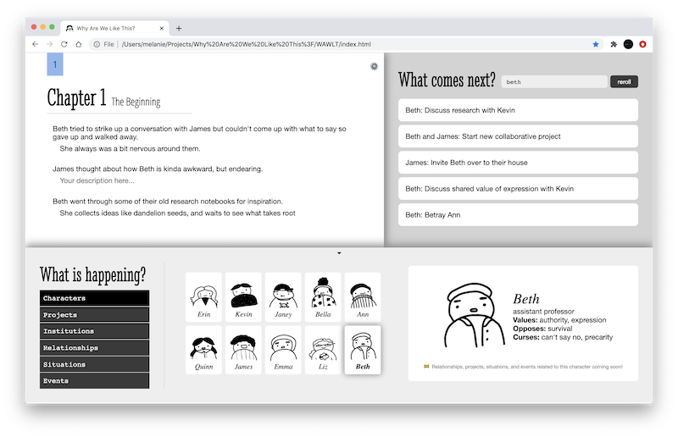Open the Projects section
Viewport: 678px width, 437px height.
(94, 315)
